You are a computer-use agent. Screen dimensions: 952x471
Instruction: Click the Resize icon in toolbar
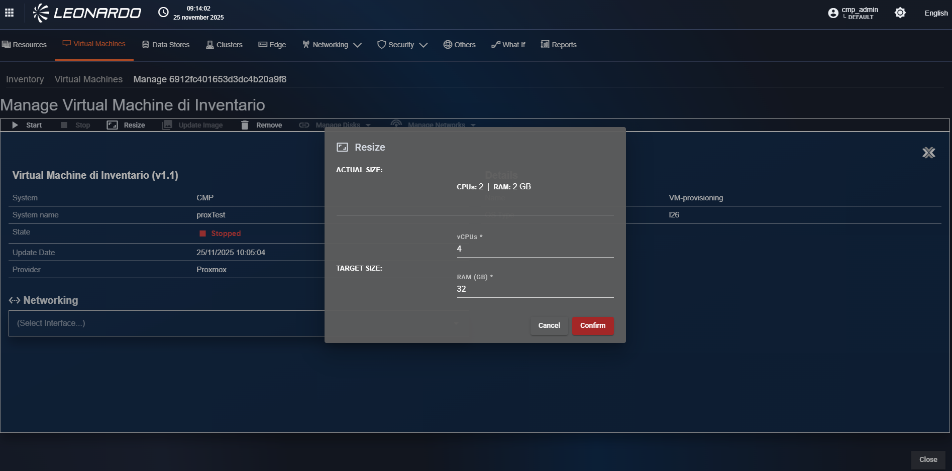pyautogui.click(x=112, y=125)
